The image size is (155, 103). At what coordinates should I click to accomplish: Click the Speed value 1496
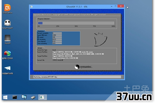pyautogui.click(x=57, y=35)
